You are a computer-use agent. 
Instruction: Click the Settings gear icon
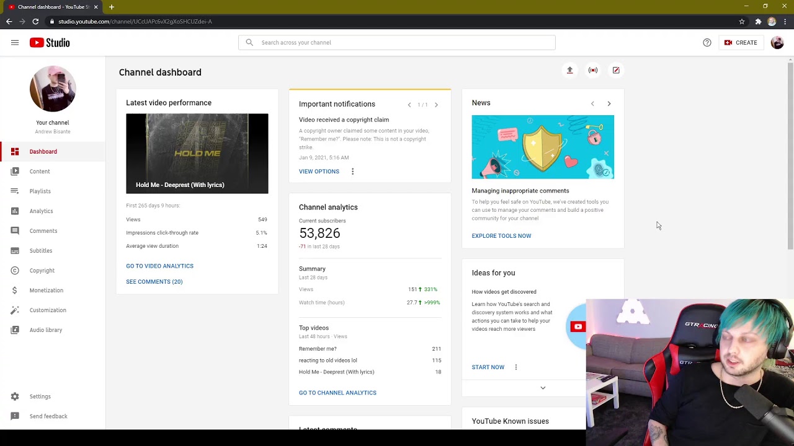point(15,396)
